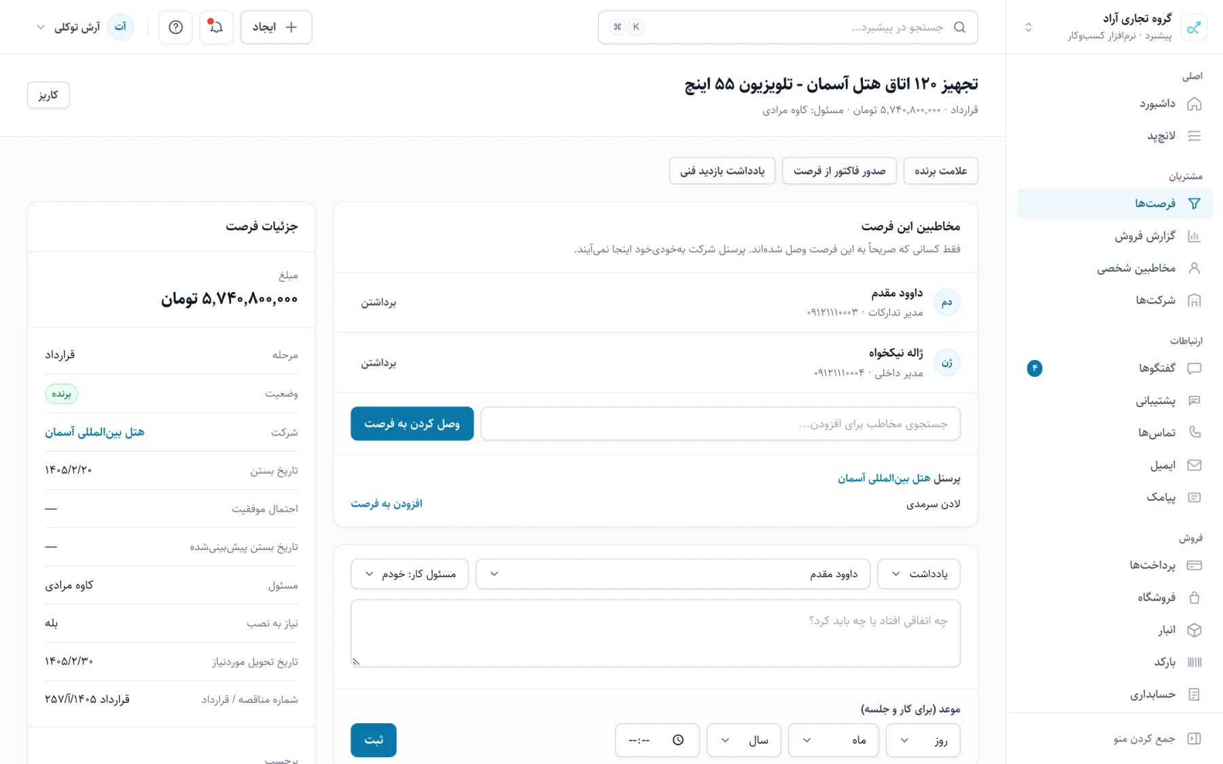Viewport: 1223px width, 764px height.
Task: Open the پشتیبانی support icon
Action: (x=1194, y=401)
